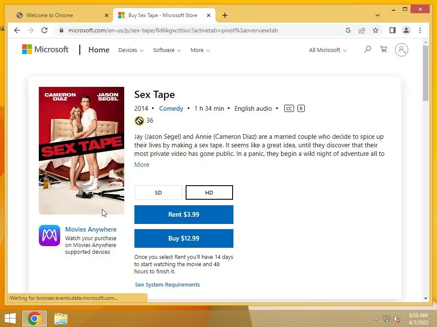437x327 pixels.
Task: Expand the Devices menu
Action: pos(131,50)
